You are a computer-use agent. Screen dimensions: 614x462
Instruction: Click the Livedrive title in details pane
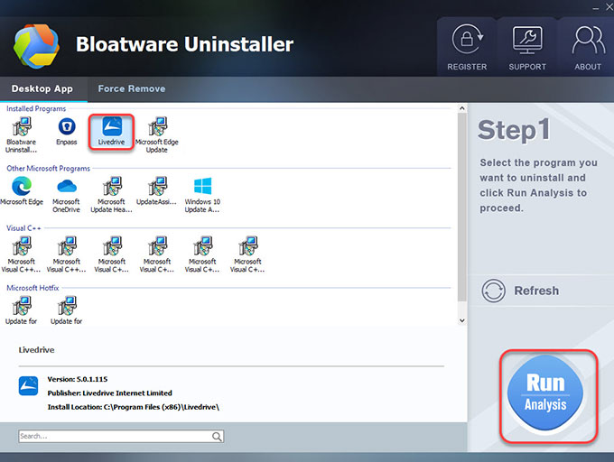[36, 350]
